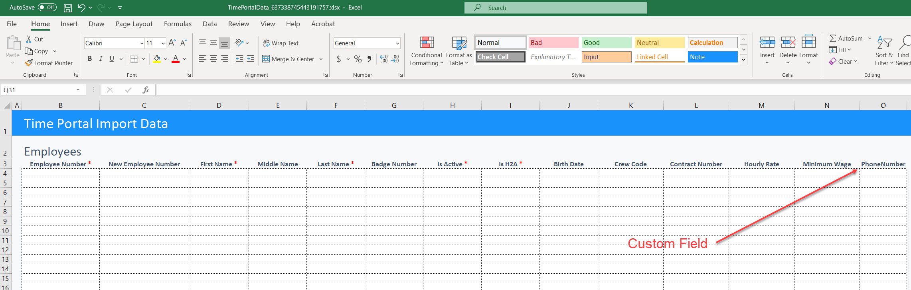Click the AutoSum button
Image resolution: width=911 pixels, height=290 pixels.
846,38
